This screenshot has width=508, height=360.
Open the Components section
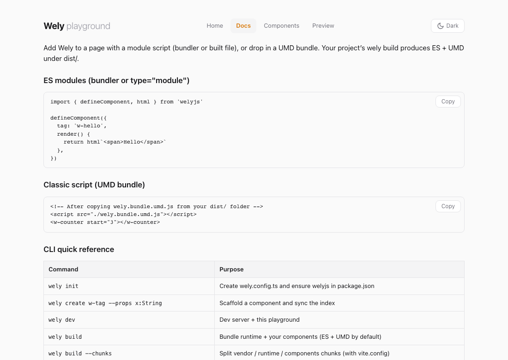281,25
